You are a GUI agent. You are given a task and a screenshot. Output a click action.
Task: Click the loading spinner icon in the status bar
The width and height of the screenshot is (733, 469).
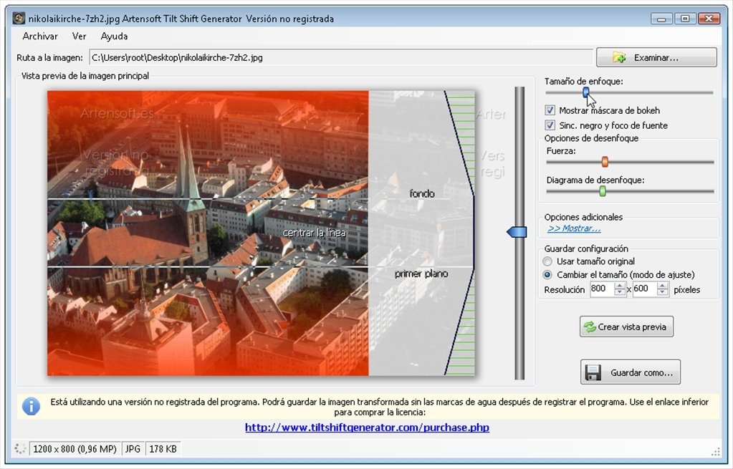pyautogui.click(x=20, y=449)
